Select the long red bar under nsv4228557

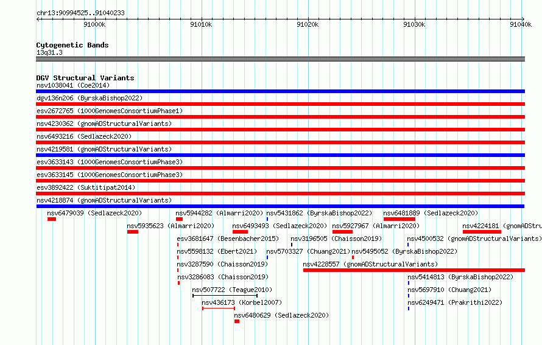tap(414, 270)
